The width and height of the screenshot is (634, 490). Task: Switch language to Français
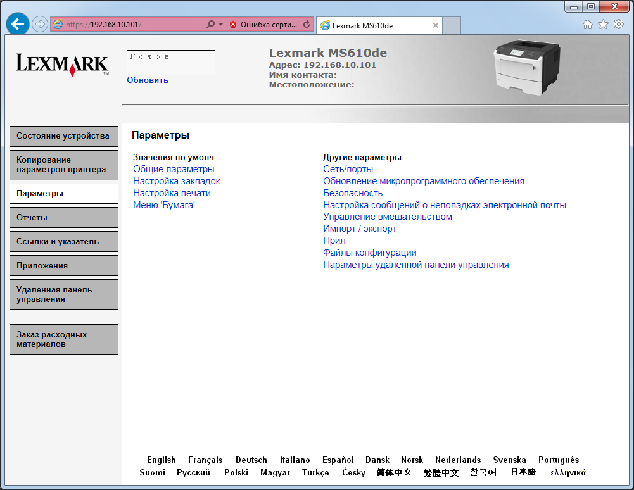(205, 460)
